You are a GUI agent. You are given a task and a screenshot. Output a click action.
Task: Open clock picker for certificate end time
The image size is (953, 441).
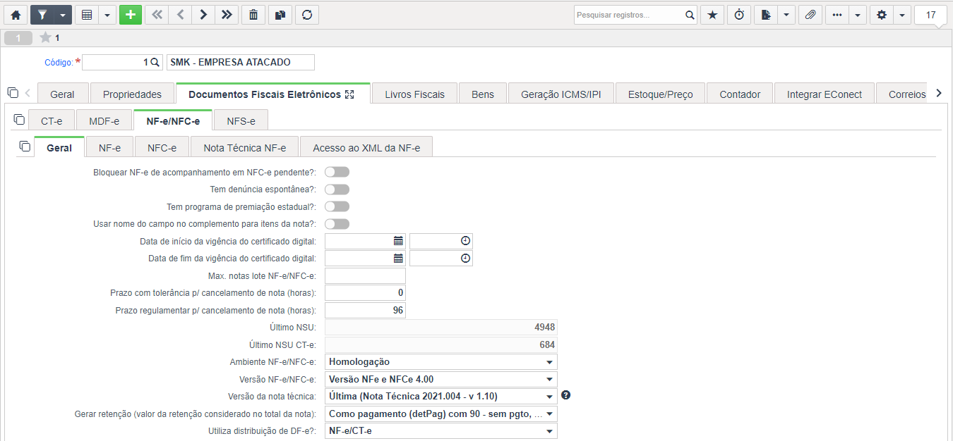[x=465, y=259]
